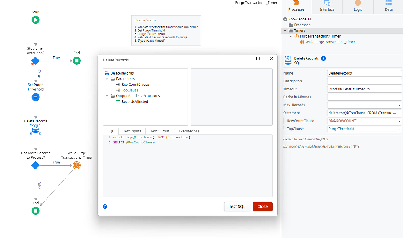Click the Name field containing DeleteRecords
The width and height of the screenshot is (403, 238).
[364, 73]
